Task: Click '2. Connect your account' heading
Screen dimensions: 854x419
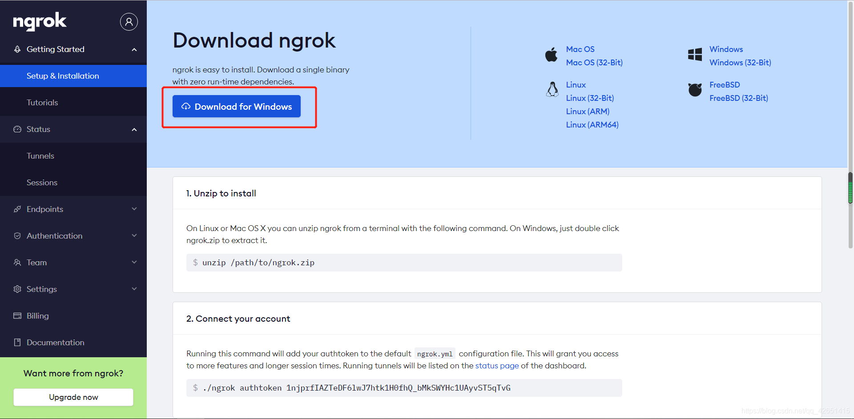Action: [238, 319]
